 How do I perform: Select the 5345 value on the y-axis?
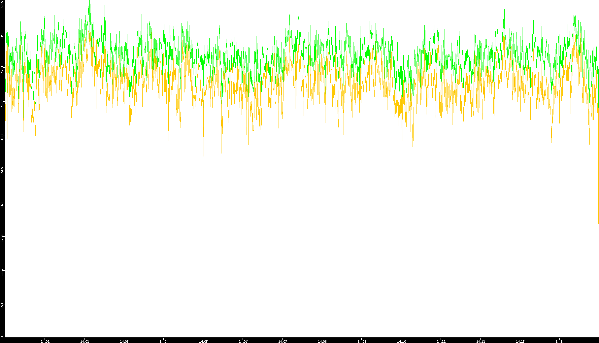coord(2,36)
